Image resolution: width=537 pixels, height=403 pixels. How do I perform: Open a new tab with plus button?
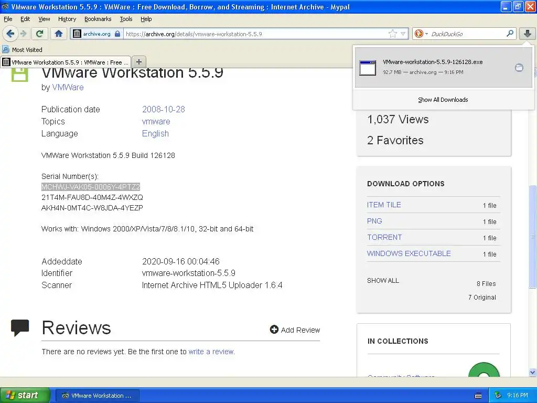(138, 62)
